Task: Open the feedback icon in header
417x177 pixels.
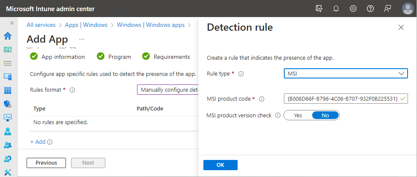Action: [387, 9]
